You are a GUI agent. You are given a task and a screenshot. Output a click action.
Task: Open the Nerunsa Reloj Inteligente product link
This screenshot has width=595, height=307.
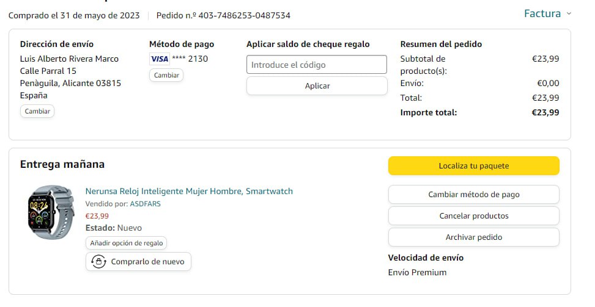(189, 191)
